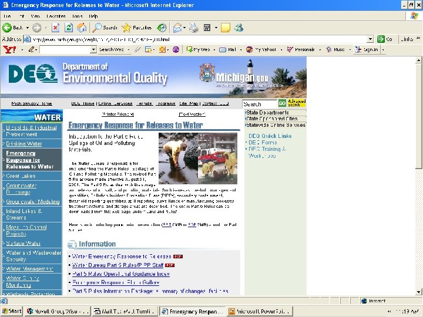Click the yellow note toolbar icon
423x317 pixels.
pyautogui.click(x=225, y=28)
